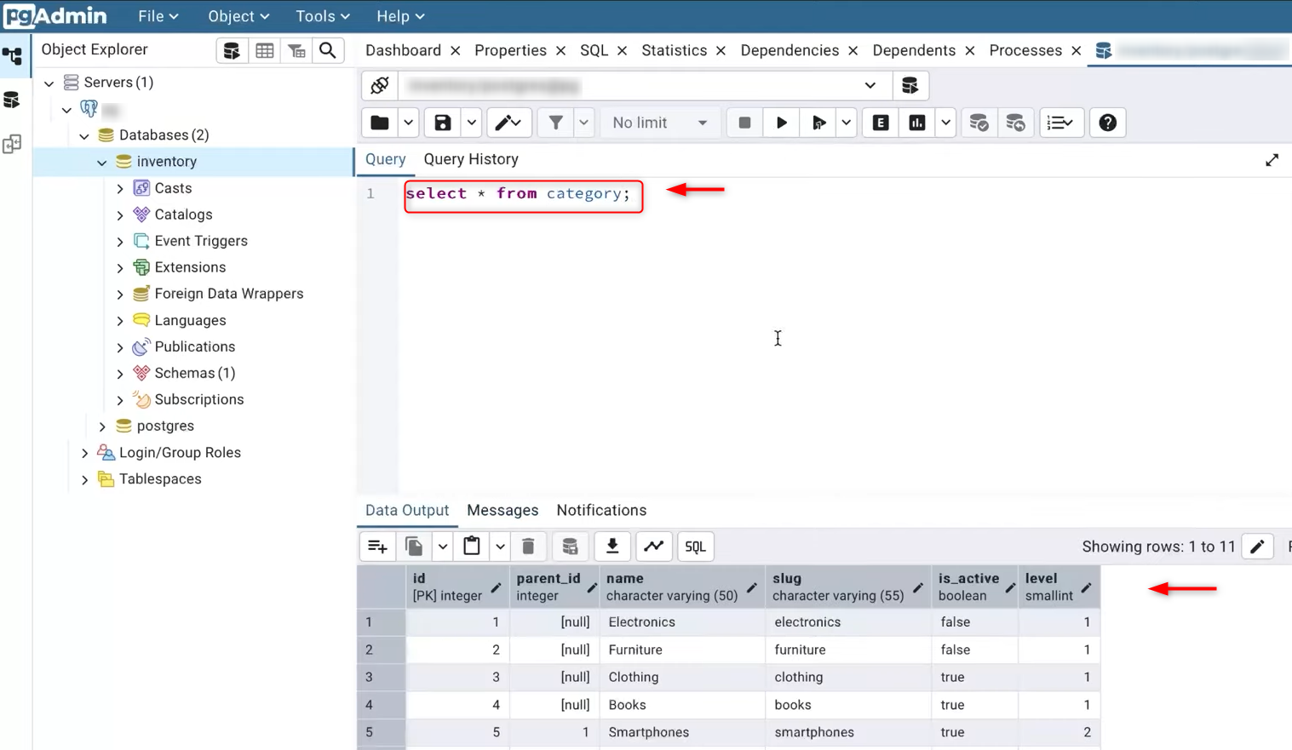1292x750 pixels.
Task: Expand the postgres database node
Action: [x=102, y=426]
